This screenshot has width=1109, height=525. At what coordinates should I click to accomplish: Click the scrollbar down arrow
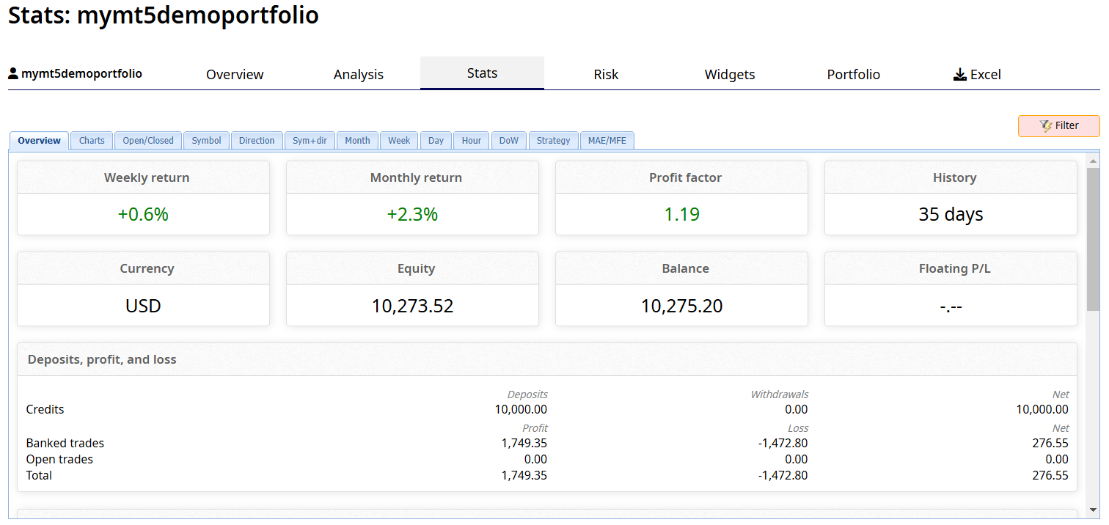point(1093,510)
